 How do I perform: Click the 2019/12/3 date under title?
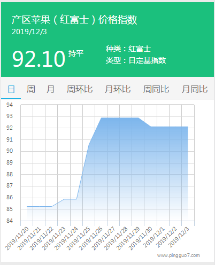(x=29, y=32)
